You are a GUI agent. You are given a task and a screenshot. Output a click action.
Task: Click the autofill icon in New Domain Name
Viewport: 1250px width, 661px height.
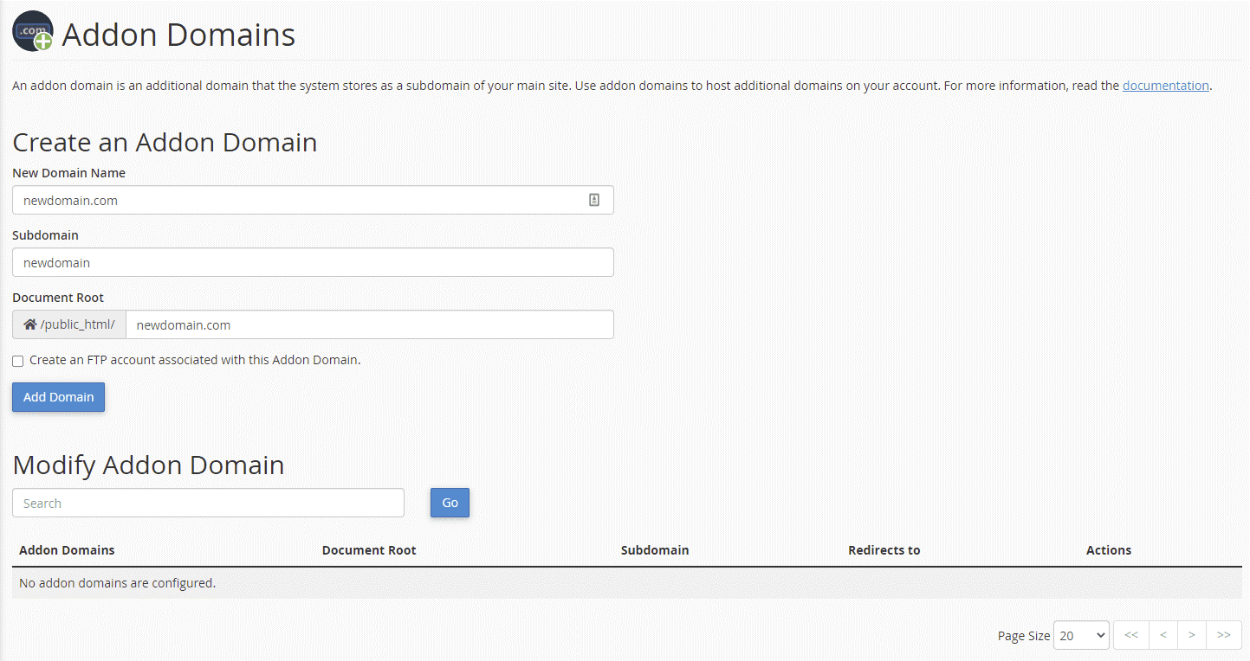(593, 200)
